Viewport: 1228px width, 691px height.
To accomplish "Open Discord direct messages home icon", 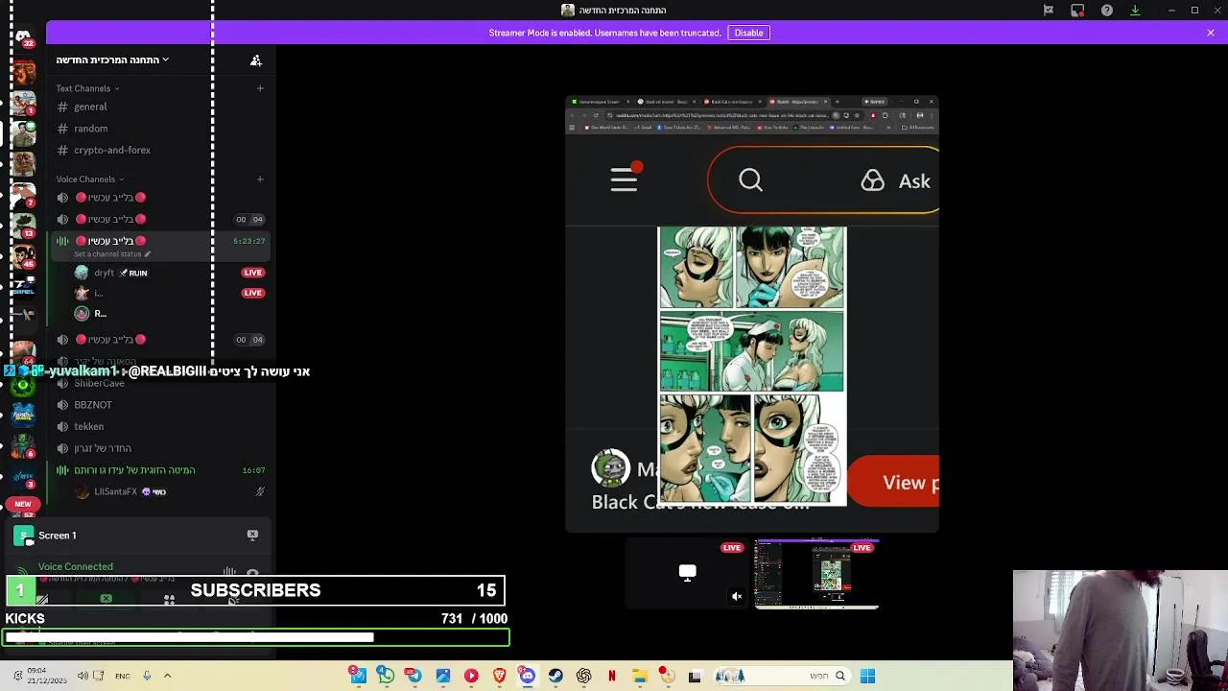I will (23, 36).
